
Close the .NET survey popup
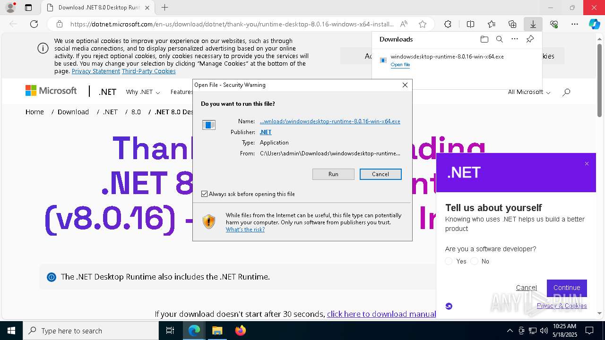click(x=587, y=164)
